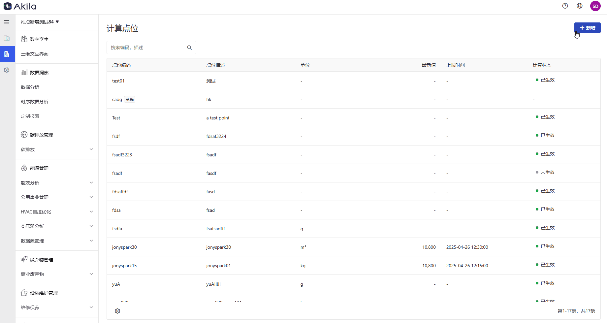Expand the 商业废弃物 menu
The height and width of the screenshot is (323, 607).
pyautogui.click(x=57, y=274)
